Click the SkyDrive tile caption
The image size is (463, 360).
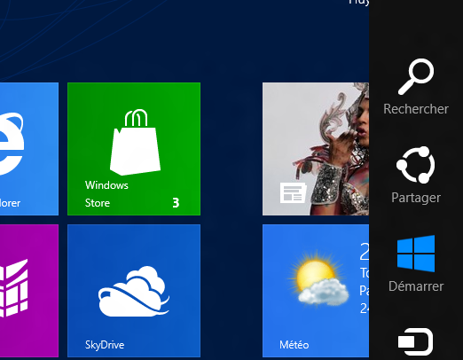click(x=105, y=345)
